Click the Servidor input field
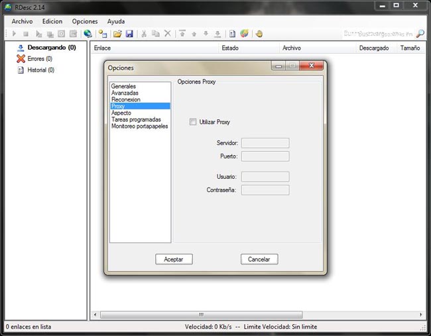 tap(265, 143)
